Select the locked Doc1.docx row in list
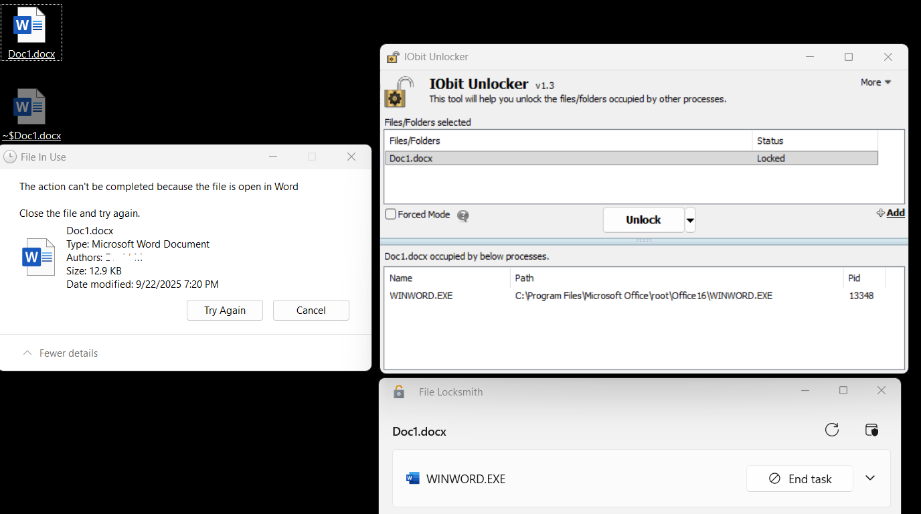 pyautogui.click(x=569, y=159)
